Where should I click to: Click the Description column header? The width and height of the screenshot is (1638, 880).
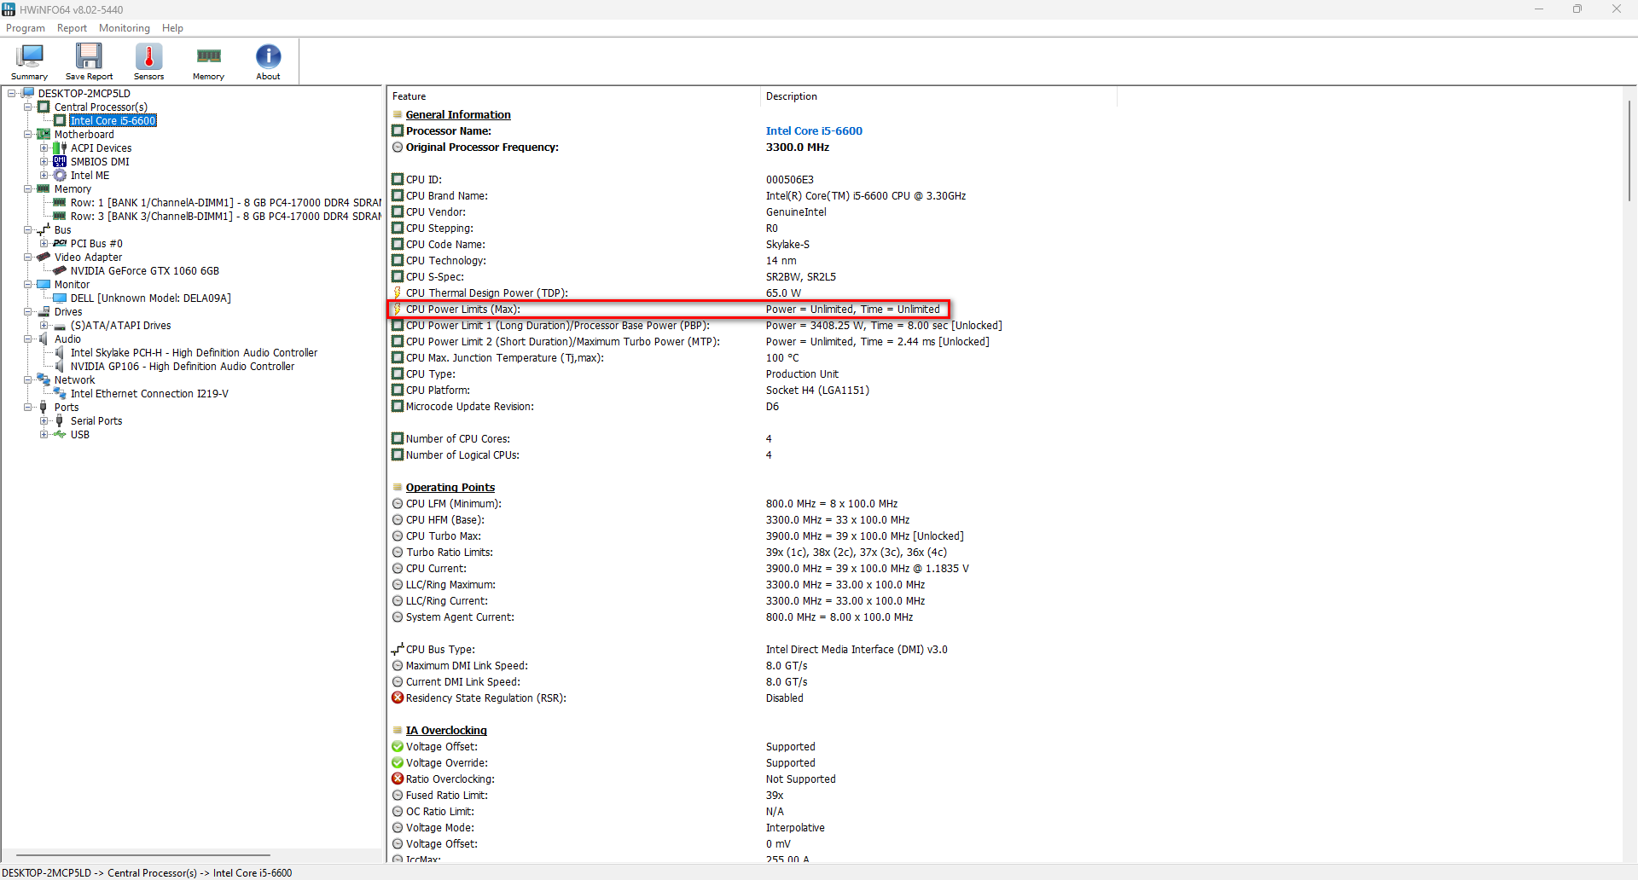[938, 96]
